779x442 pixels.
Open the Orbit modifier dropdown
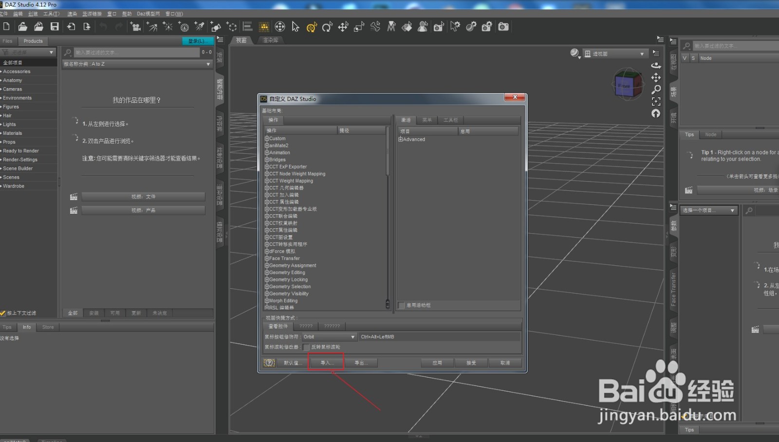330,337
